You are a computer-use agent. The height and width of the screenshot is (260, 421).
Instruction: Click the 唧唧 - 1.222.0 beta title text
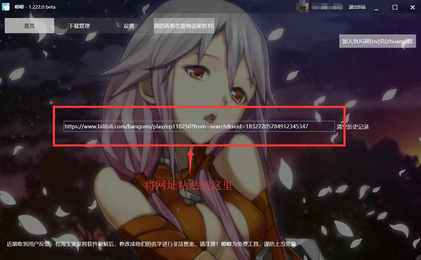35,7
